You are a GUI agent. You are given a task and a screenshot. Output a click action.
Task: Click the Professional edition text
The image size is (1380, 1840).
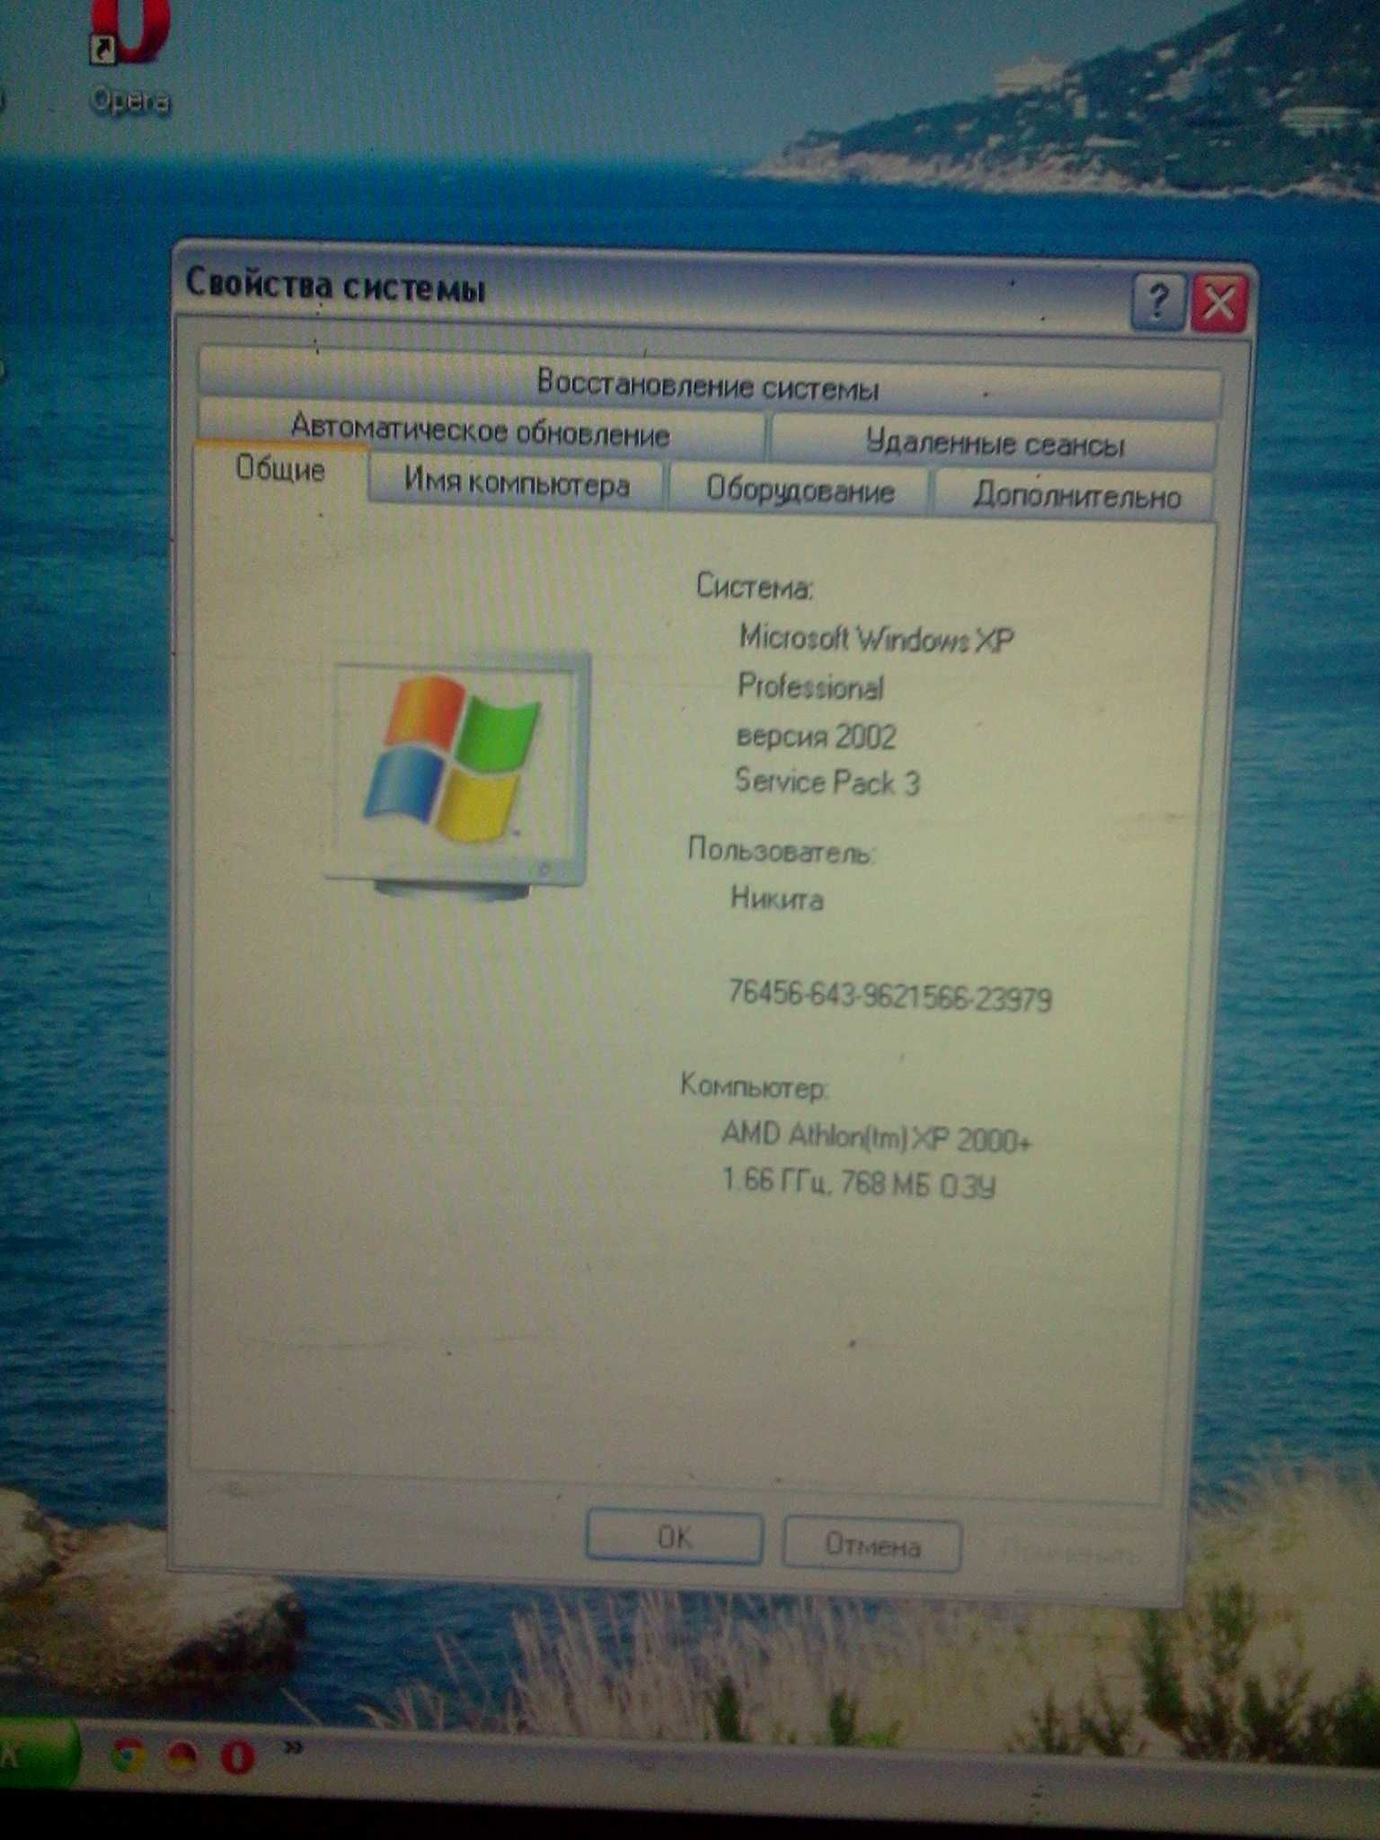[x=810, y=687]
